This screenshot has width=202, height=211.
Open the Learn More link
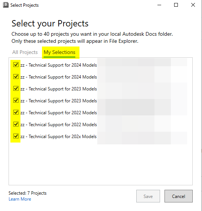click(x=20, y=199)
